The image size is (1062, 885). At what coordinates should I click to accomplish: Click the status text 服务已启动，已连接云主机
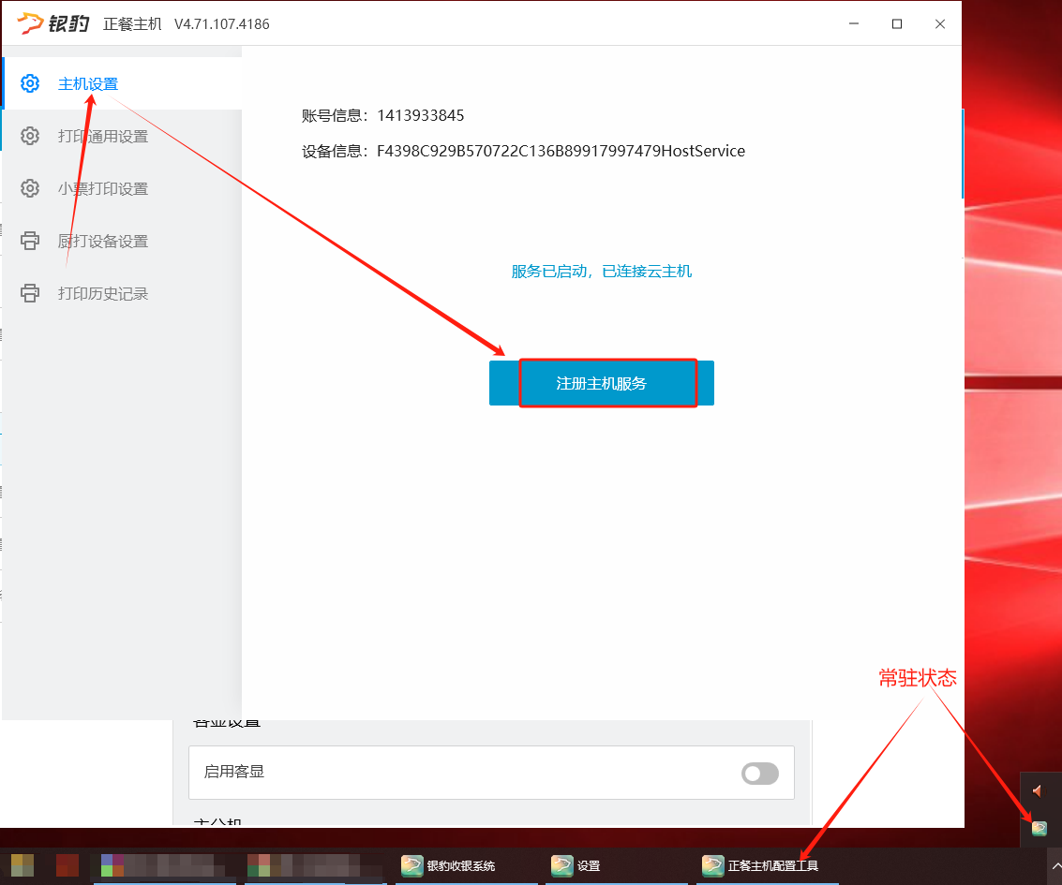pos(602,272)
